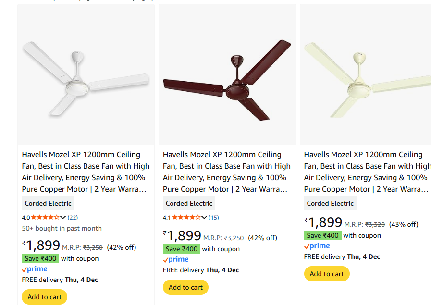Click Save ₹400 coupon badge on brown fan
This screenshot has height=305, width=431.
(182, 249)
